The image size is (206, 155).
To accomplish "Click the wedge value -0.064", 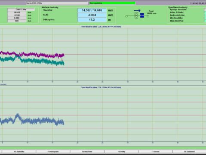I will (92, 15).
